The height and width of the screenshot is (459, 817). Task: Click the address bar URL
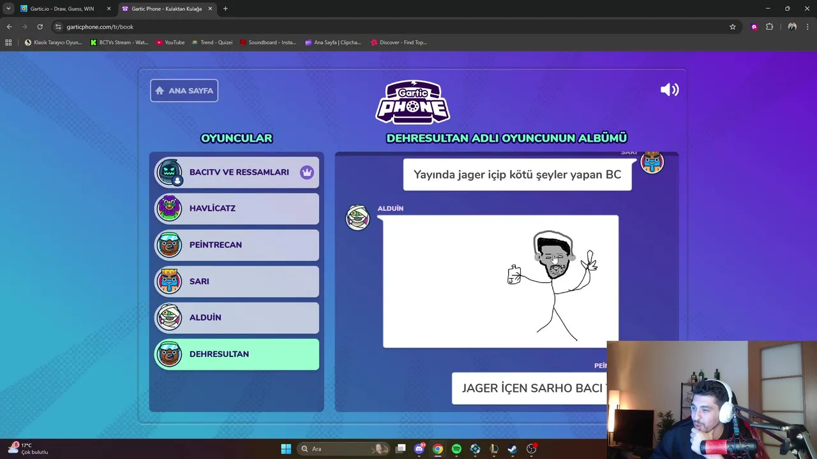coord(100,27)
